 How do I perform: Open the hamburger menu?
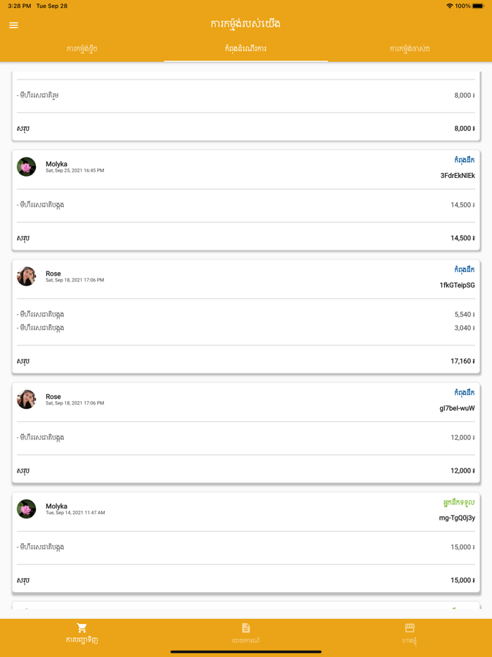13,25
